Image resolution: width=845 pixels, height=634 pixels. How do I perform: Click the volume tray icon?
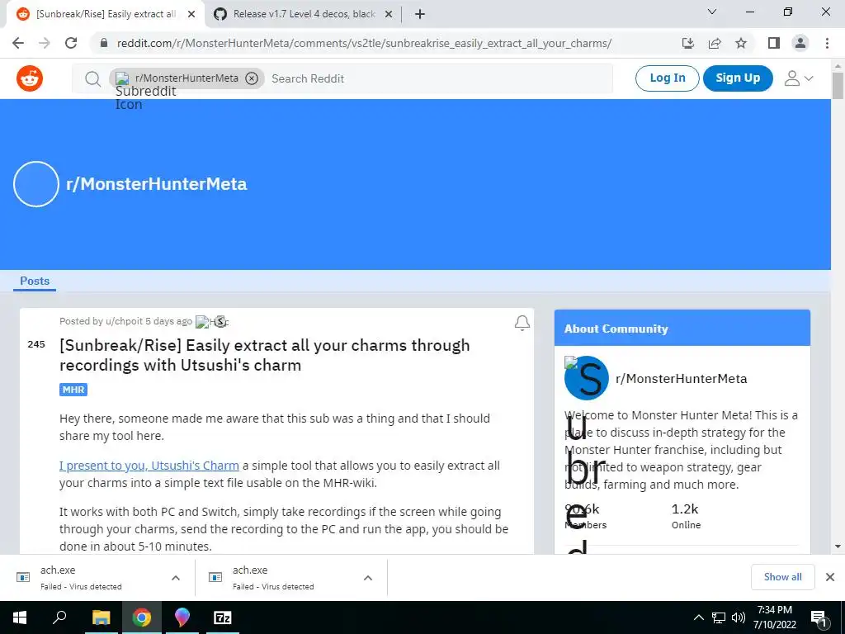[739, 617]
